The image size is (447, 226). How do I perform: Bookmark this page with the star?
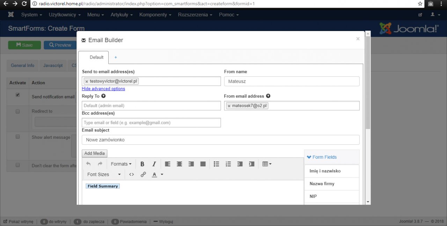pyautogui.click(x=420, y=3)
